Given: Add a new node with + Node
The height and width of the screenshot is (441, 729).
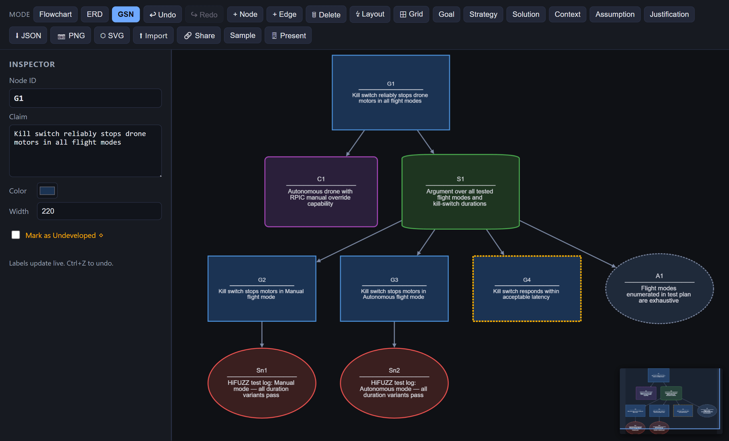Looking at the screenshot, I should (245, 14).
